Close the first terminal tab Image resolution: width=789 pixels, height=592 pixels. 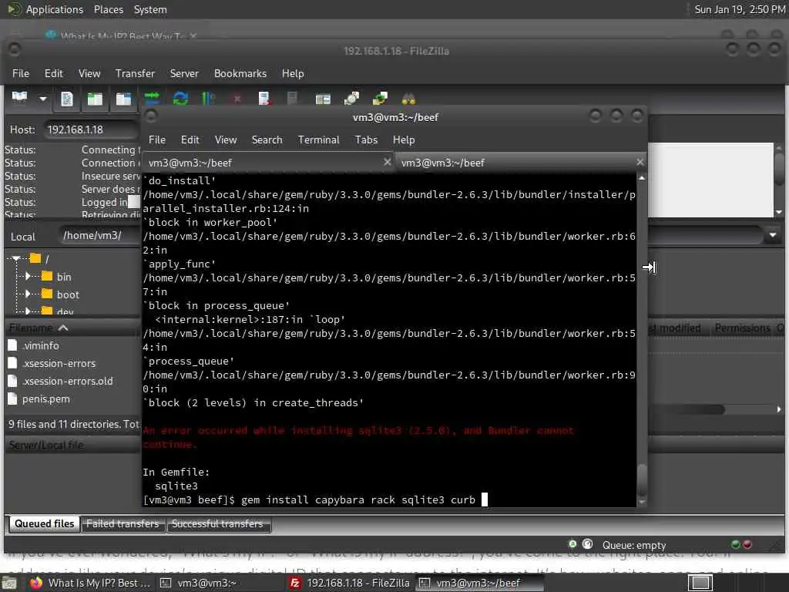pyautogui.click(x=387, y=162)
